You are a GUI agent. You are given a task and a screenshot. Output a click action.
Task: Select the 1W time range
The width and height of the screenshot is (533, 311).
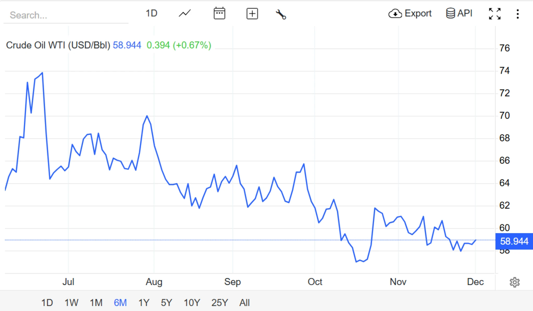[x=71, y=303]
